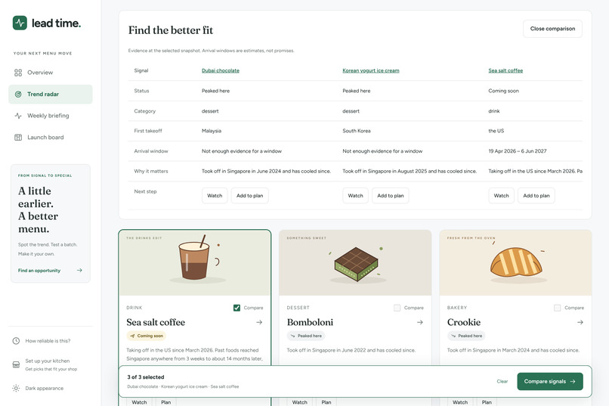The image size is (609, 406).
Task: Add Sea salt coffee to plan in table
Action: pos(536,195)
